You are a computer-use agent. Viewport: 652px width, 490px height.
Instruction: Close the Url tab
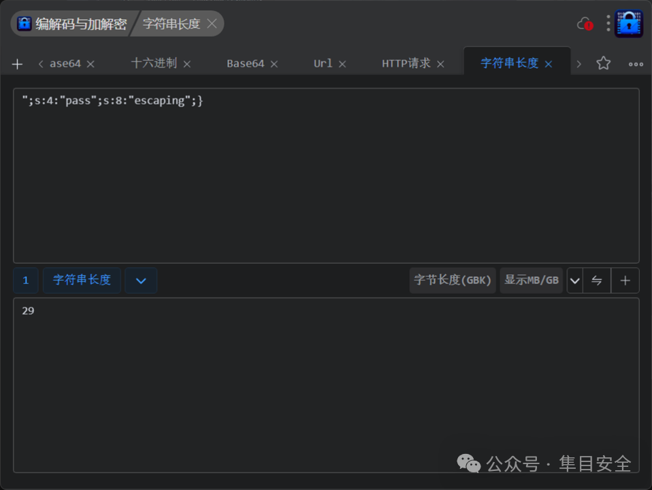(342, 64)
